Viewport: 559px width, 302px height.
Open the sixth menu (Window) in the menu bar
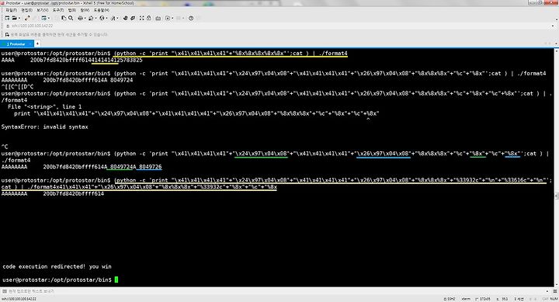click(85, 10)
